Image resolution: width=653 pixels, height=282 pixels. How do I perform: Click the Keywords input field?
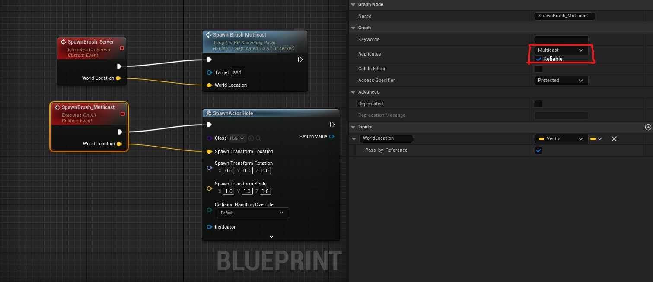pyautogui.click(x=561, y=40)
